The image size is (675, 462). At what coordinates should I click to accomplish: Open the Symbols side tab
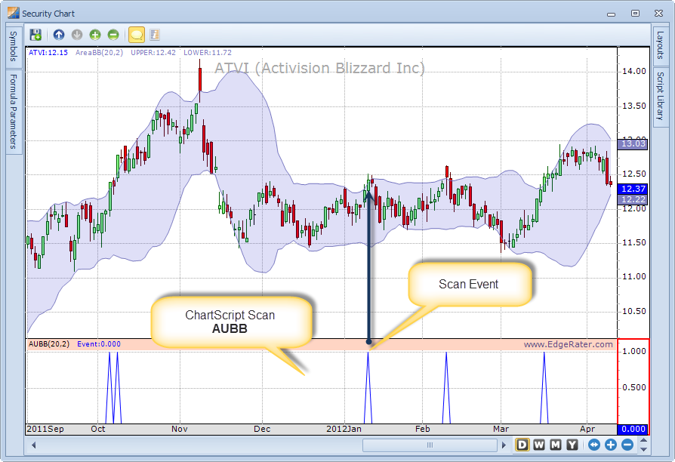[x=14, y=46]
